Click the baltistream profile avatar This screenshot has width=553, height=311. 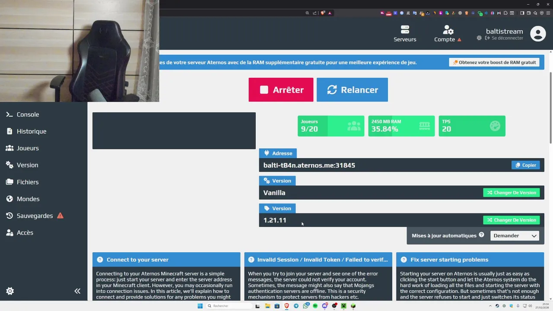coord(538,34)
